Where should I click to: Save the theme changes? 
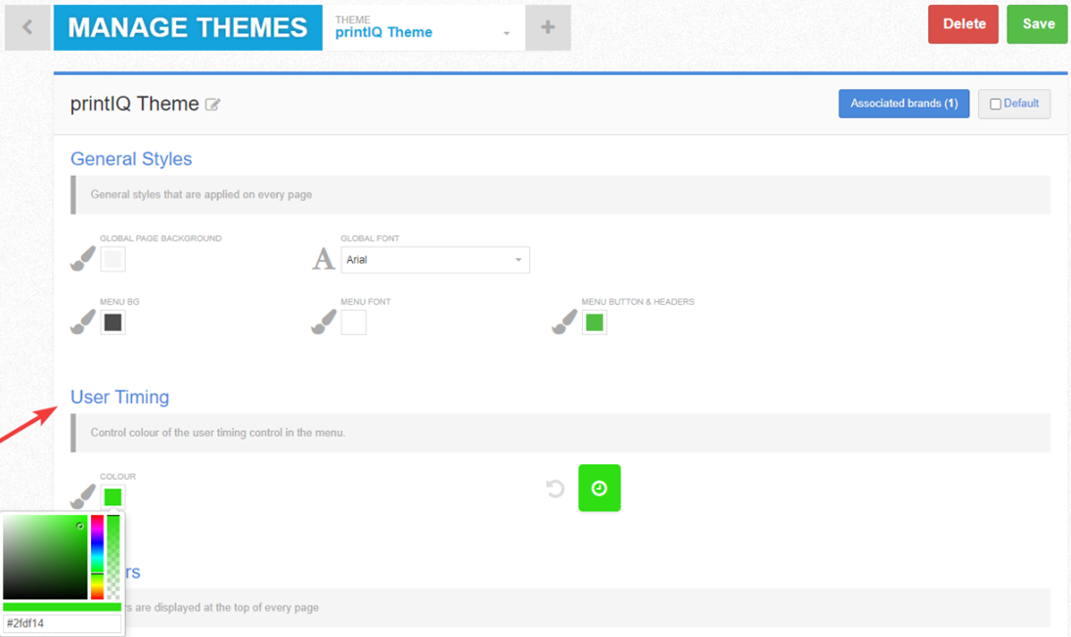(1038, 23)
